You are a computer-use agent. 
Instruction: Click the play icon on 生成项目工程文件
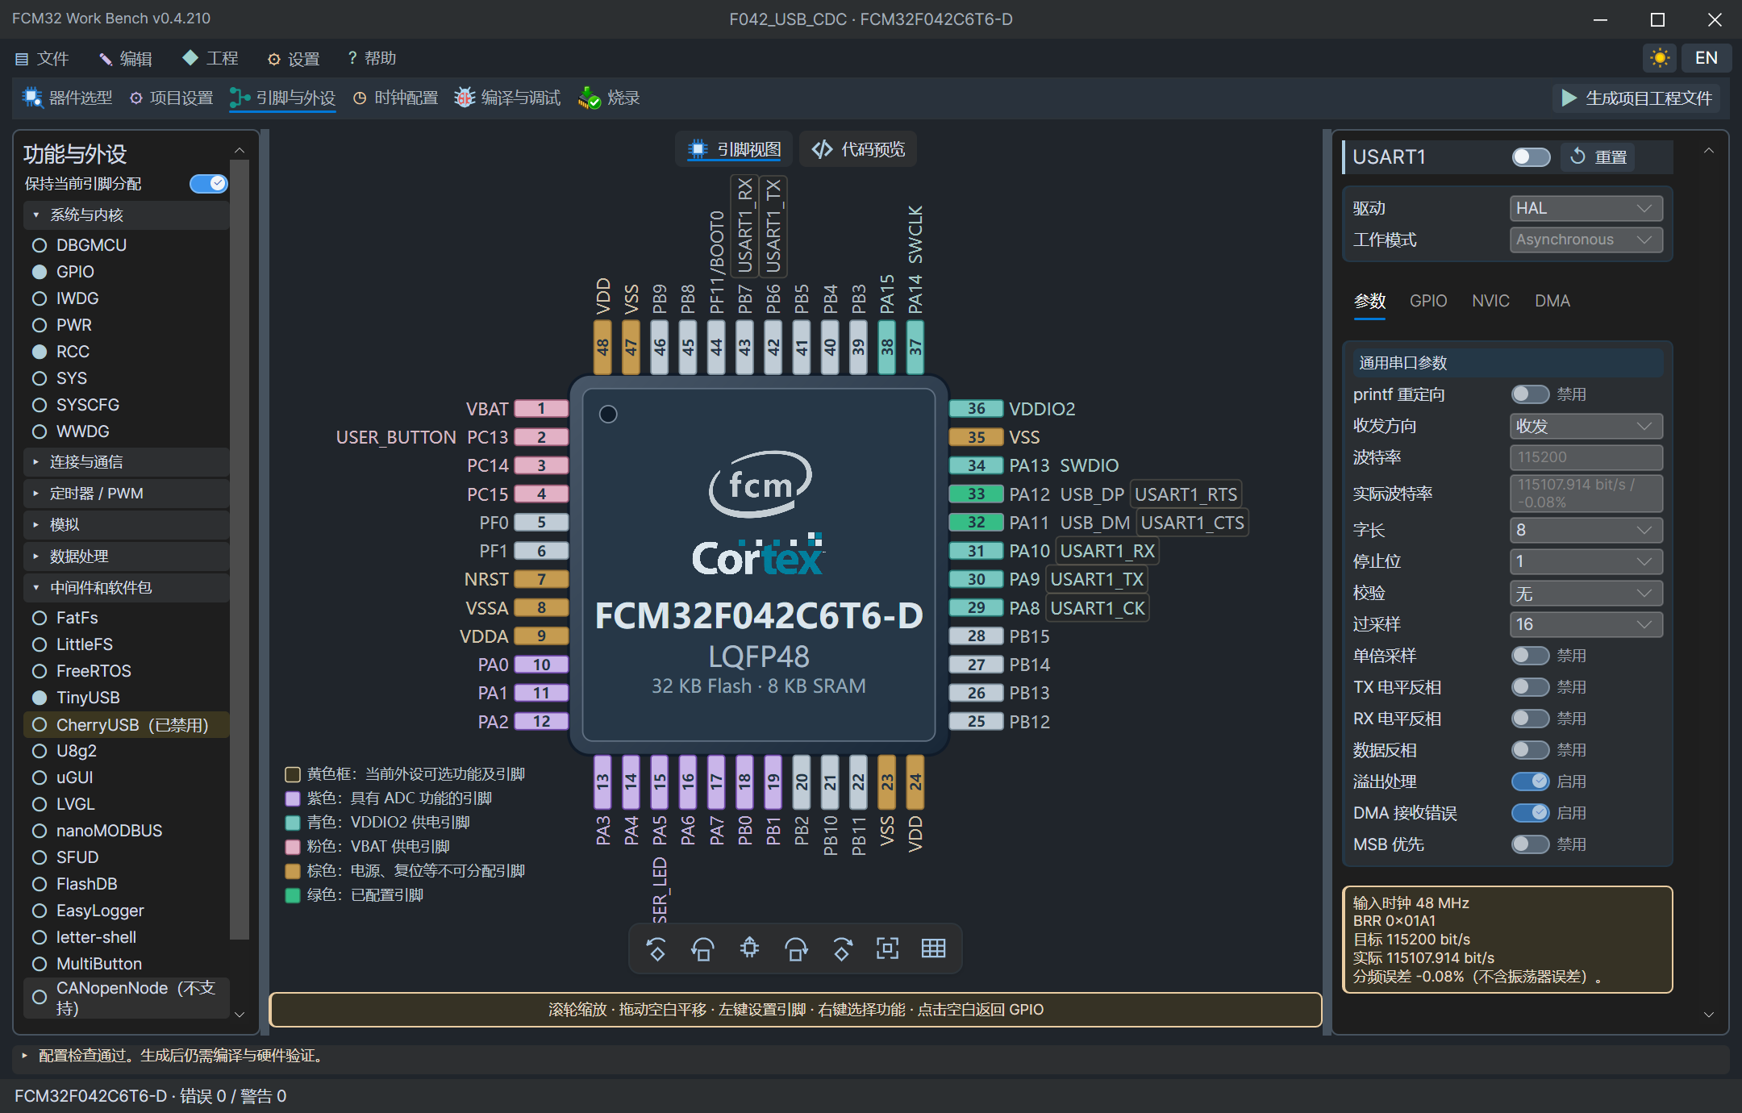1569,98
